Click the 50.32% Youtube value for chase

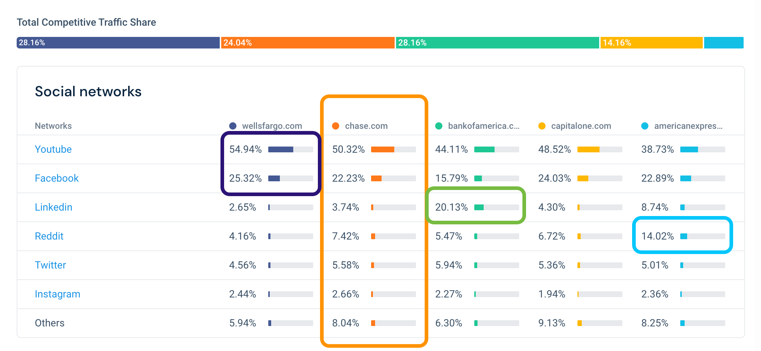[x=348, y=149]
